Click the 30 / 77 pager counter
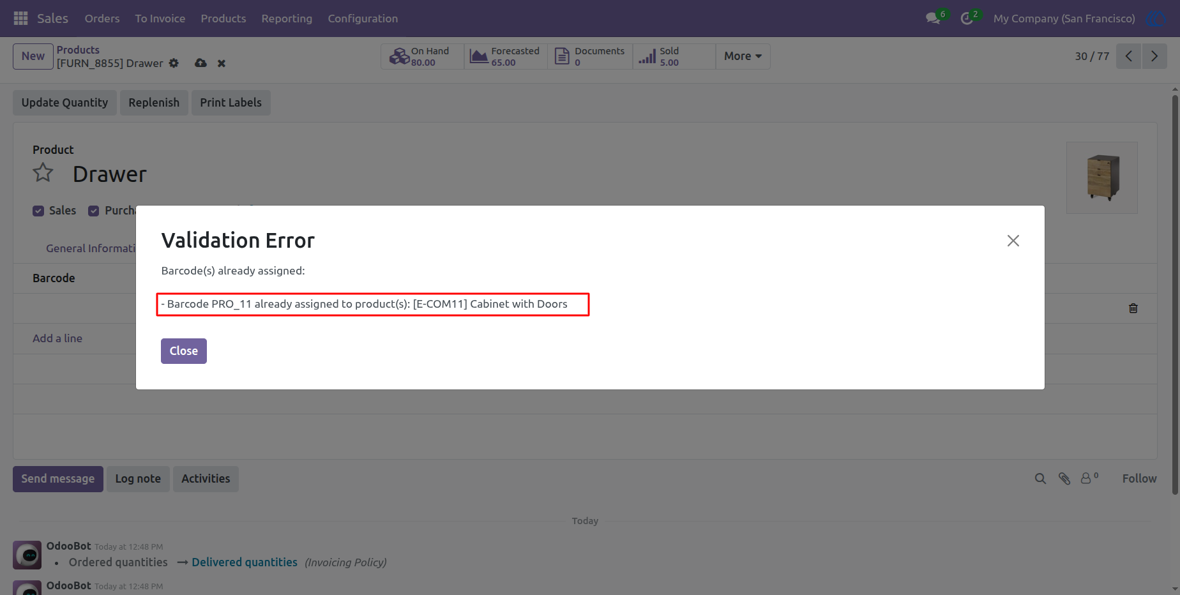 (1092, 56)
